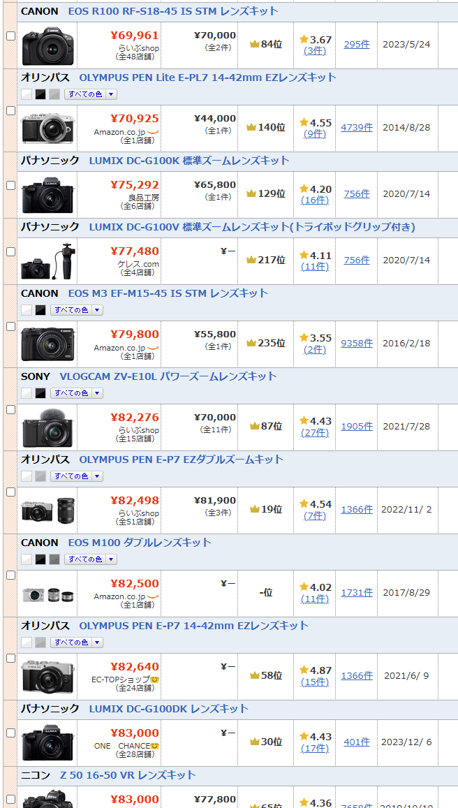View the 295件 reviews for EOS R100
Viewport: 458px width, 808px height.
(x=357, y=44)
